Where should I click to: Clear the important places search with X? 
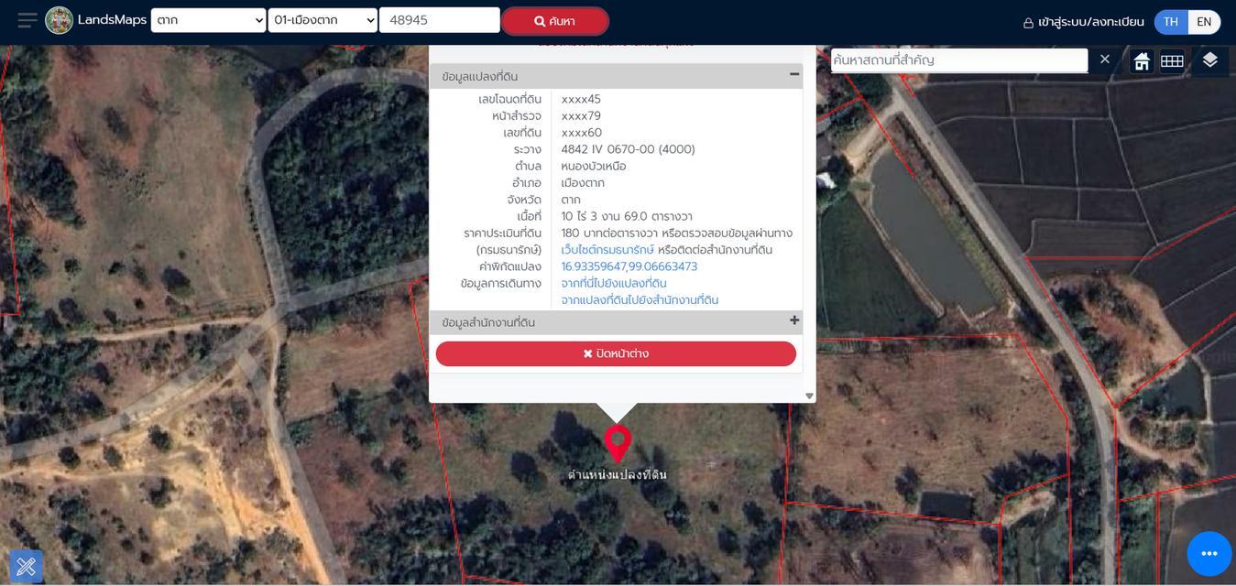pos(1105,60)
